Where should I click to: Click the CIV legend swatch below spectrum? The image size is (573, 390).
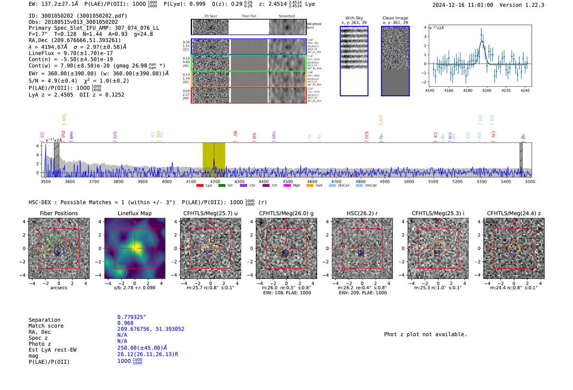pyautogui.click(x=244, y=185)
